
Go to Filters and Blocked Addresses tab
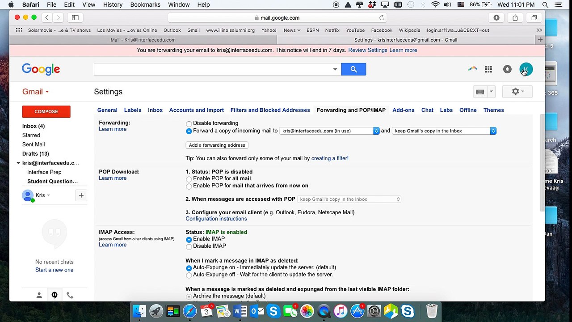click(270, 110)
